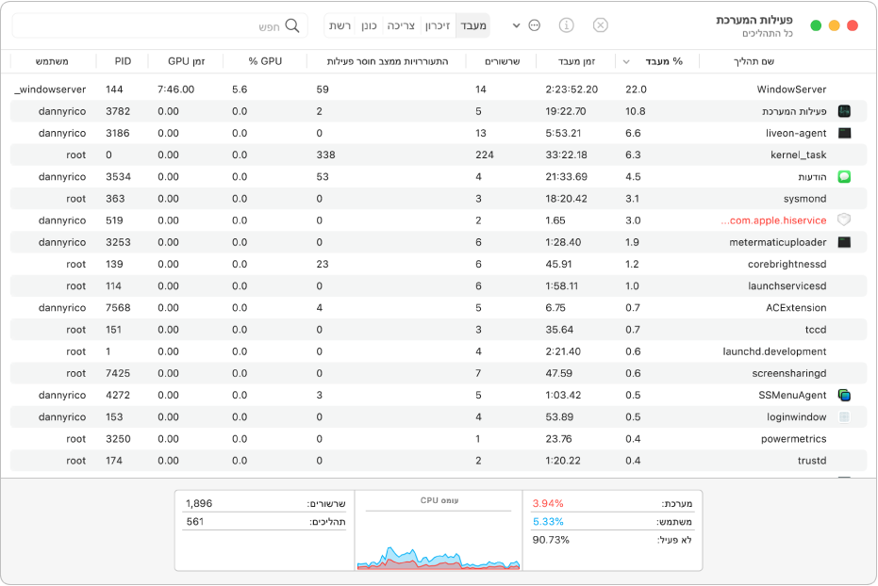Select the corebrightnessd process name
The height and width of the screenshot is (586, 878).
coord(787,264)
